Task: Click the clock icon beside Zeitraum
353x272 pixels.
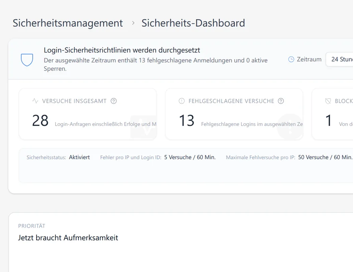Action: (x=291, y=59)
